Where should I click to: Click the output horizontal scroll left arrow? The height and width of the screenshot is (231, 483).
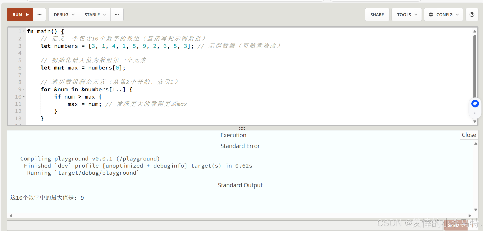(x=11, y=216)
